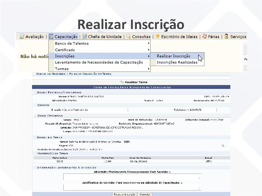Click the E-mail input field
This screenshot has height=196, width=262.
[x=96, y=110]
